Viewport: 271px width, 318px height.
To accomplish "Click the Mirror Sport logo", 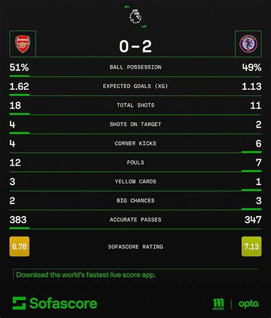I will pyautogui.click(x=218, y=304).
